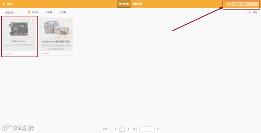Click the Arduino Uno title text
This screenshot has width=261, height=133.
pos(19,41)
